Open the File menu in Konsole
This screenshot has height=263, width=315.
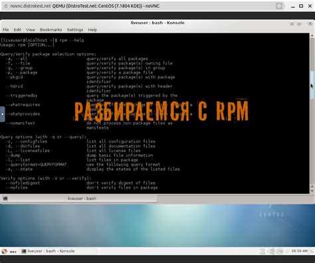[5, 30]
